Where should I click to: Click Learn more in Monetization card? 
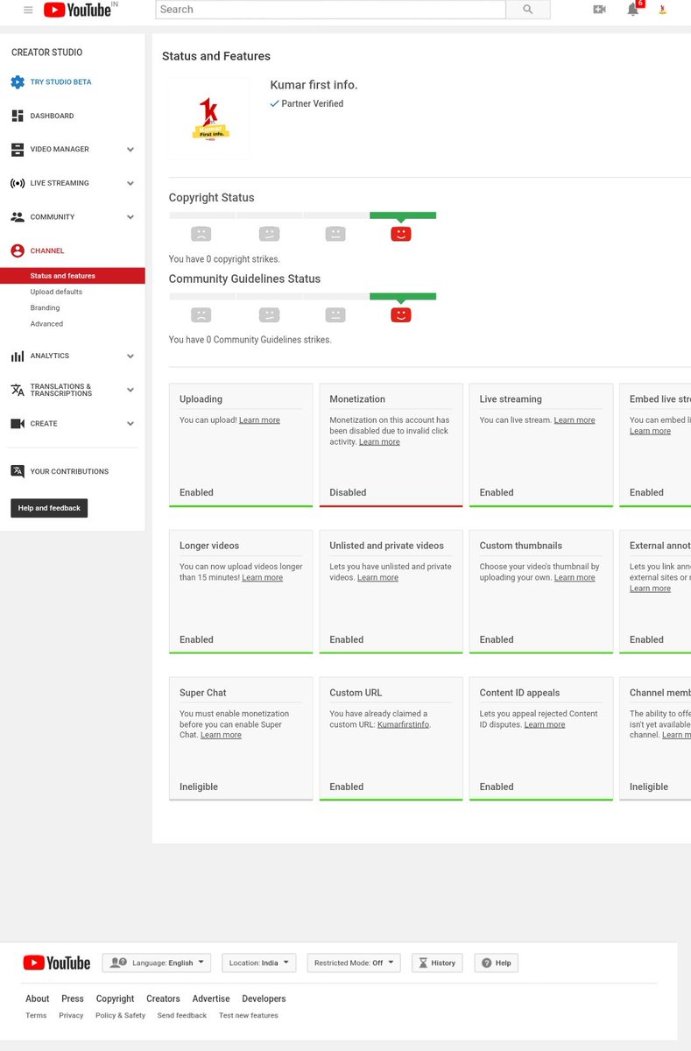[x=379, y=442]
